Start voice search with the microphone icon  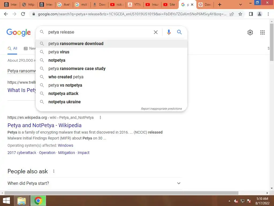point(169,32)
